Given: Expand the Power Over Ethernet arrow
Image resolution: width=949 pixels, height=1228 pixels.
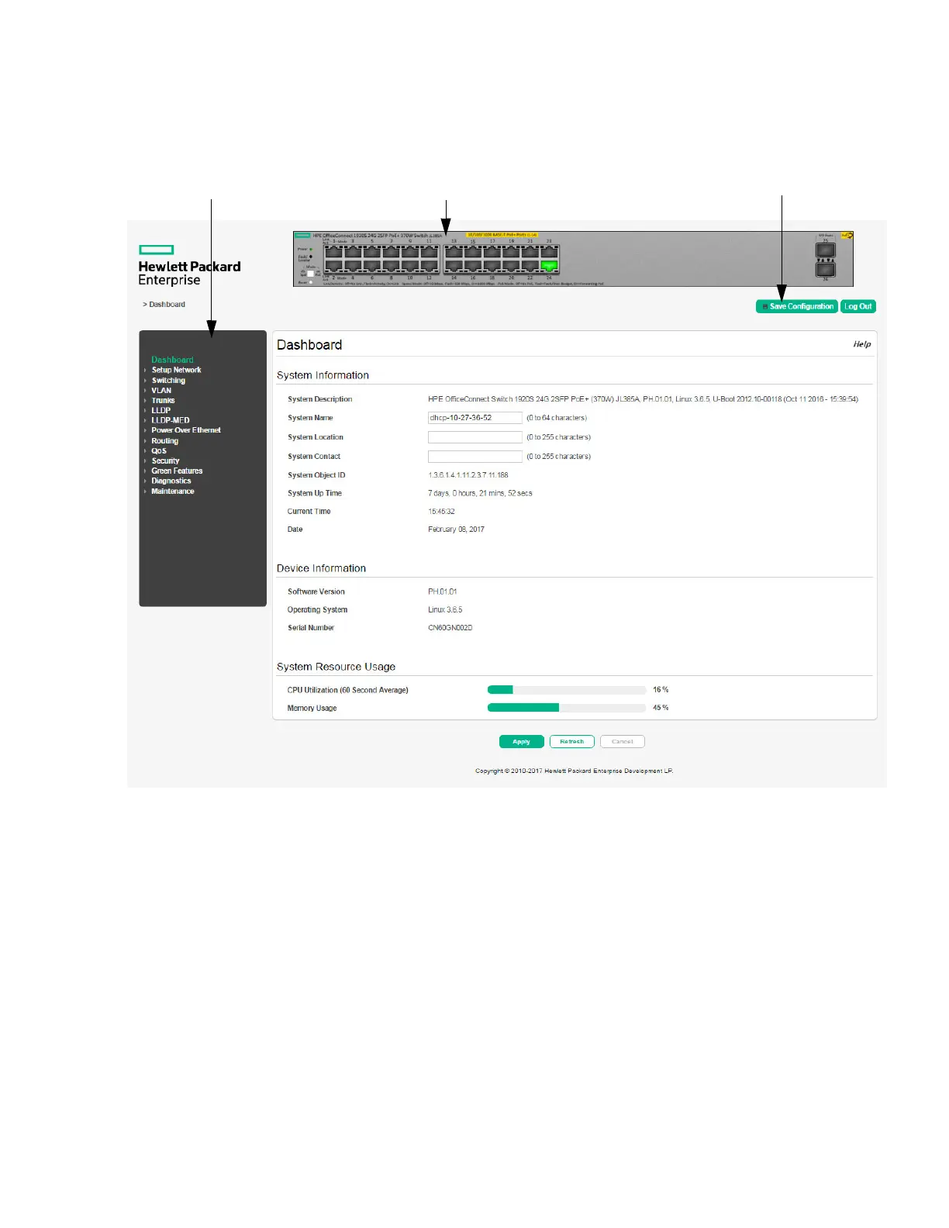Looking at the screenshot, I should pyautogui.click(x=145, y=430).
